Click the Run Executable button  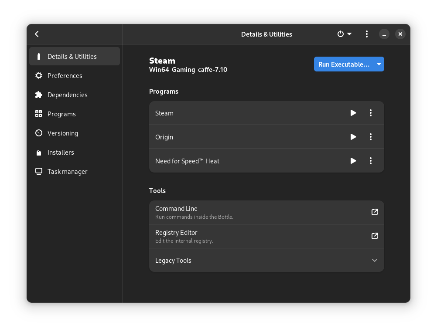pyautogui.click(x=344, y=64)
